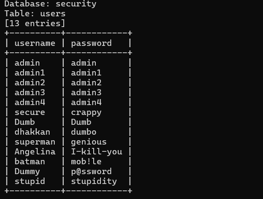The image size is (263, 199).
Task: Click the password 'crappy'
Action: (x=86, y=113)
